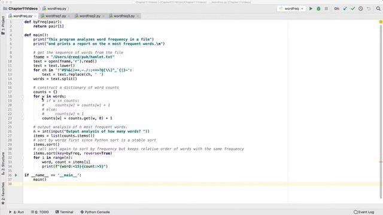Image resolution: width=383 pixels, height=215 pixels.
Task: Click the Chapter11Videos breadcrumb folder
Action: tap(20, 8)
